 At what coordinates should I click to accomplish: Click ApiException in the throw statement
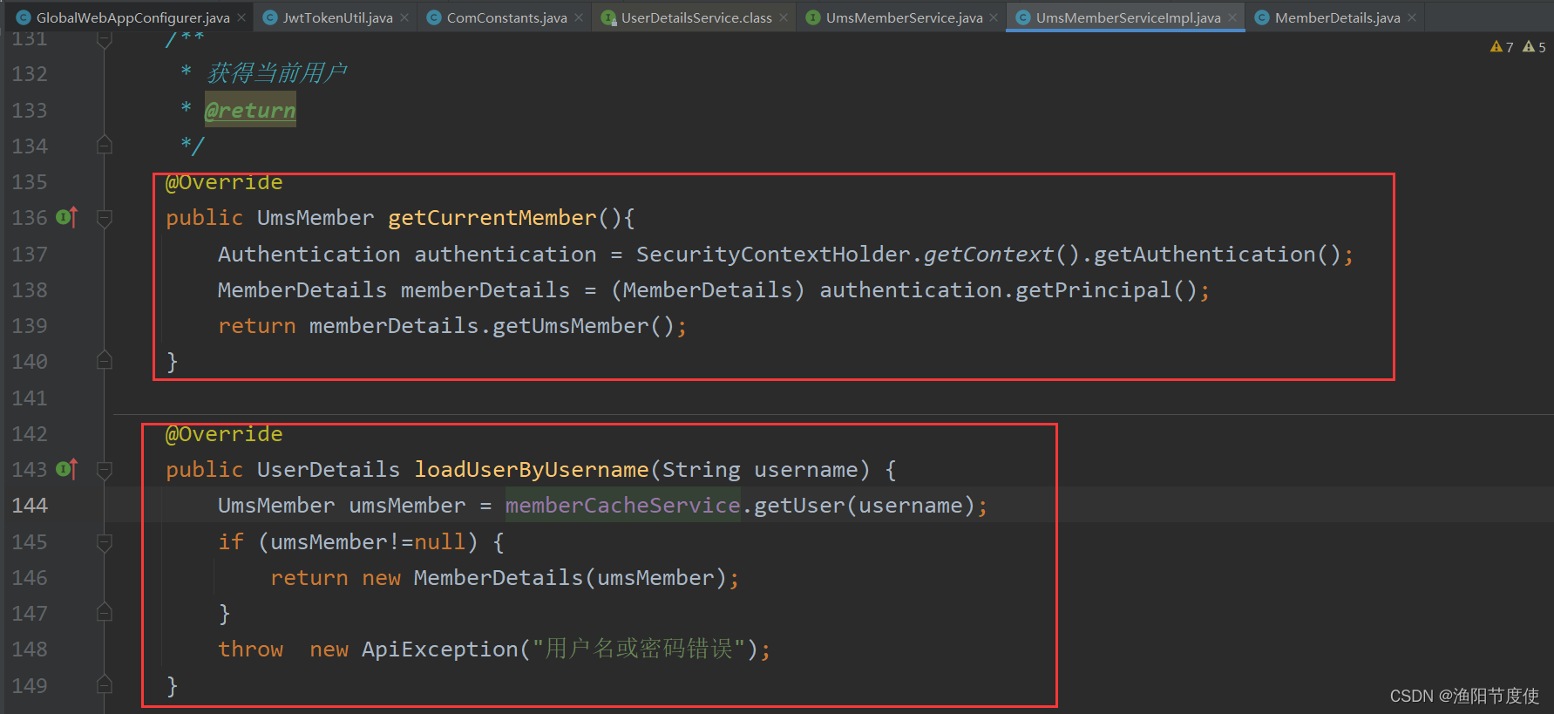[440, 649]
